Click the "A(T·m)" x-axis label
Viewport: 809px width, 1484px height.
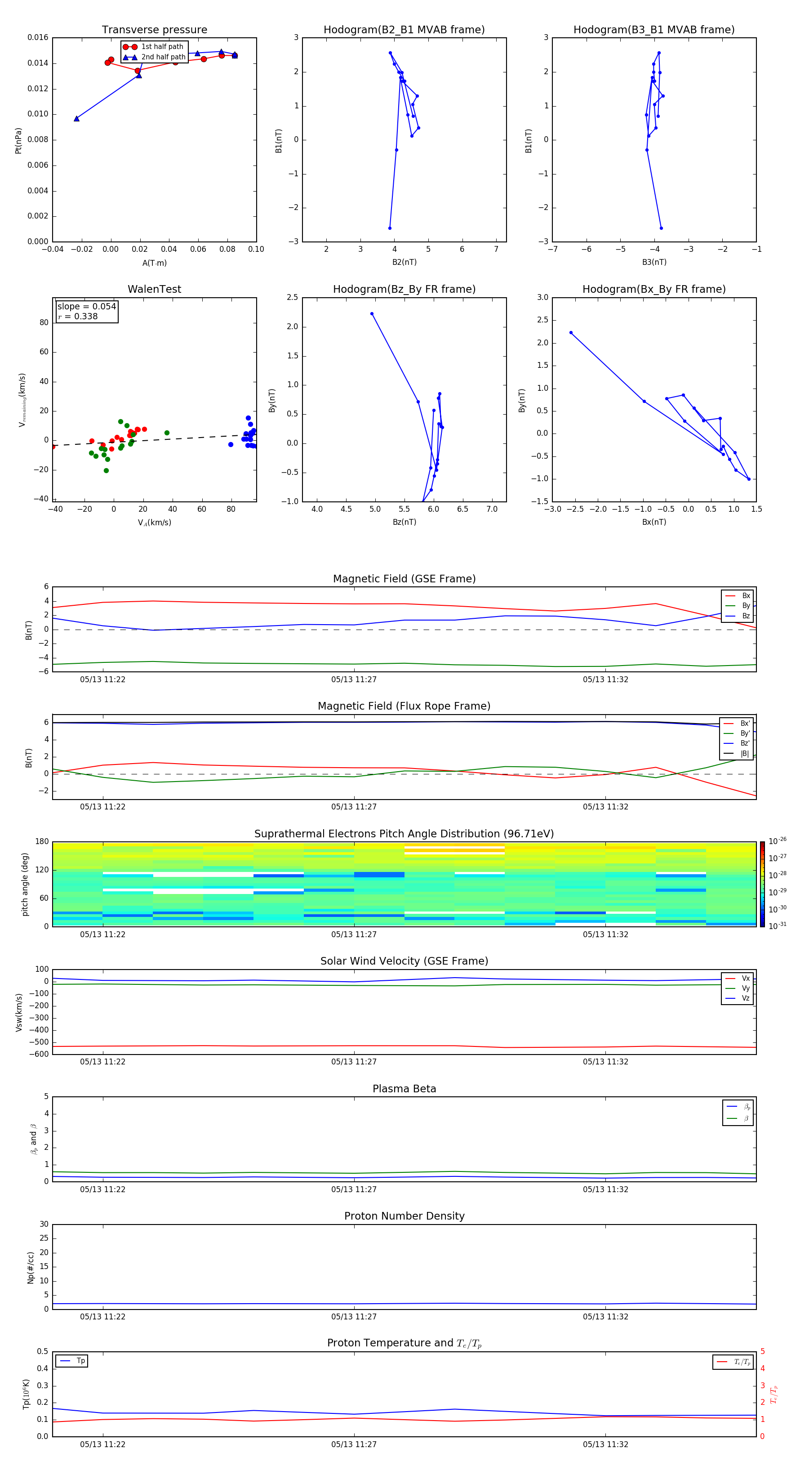154,263
